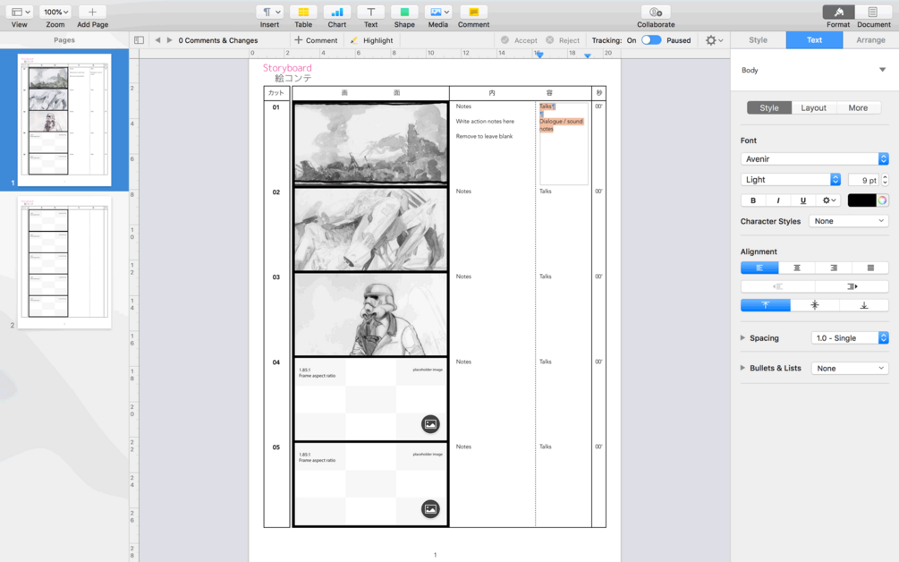This screenshot has width=899, height=562.
Task: Toggle the comments sidebar pane icon
Action: (x=139, y=40)
